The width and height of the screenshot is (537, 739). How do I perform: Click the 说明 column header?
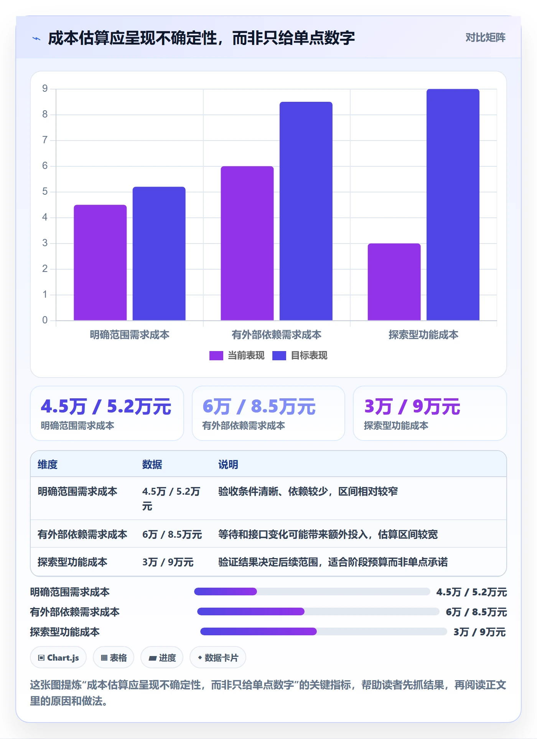click(228, 464)
